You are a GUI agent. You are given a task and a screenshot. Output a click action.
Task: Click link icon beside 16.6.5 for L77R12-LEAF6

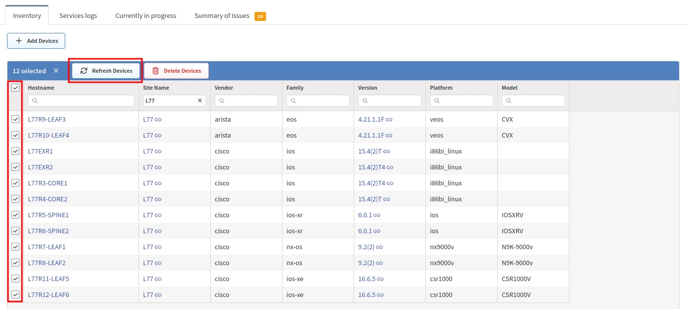pos(381,295)
